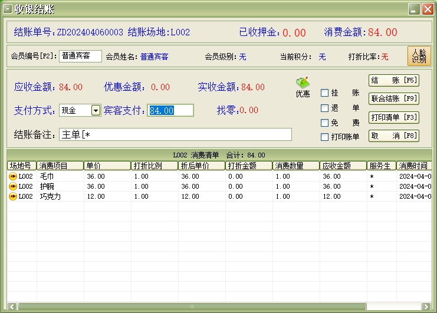Click the 优惠 discount icon
The height and width of the screenshot is (313, 437).
[303, 87]
